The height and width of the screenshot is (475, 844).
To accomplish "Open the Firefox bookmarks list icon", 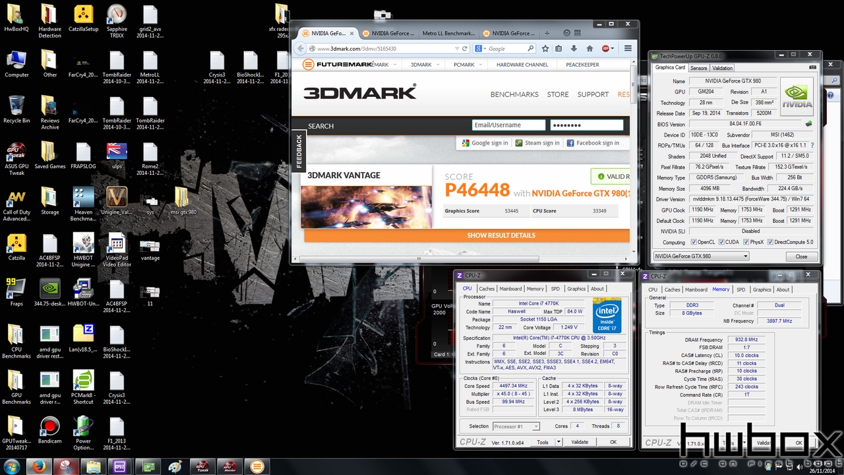I will tap(559, 48).
